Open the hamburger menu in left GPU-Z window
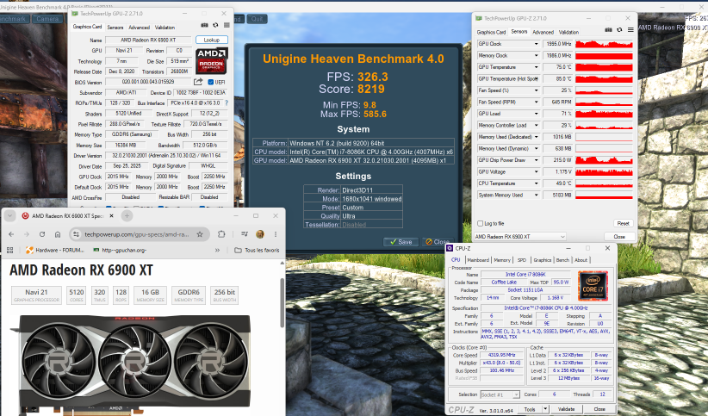Viewport: 708px width, 416px height. pos(227,26)
